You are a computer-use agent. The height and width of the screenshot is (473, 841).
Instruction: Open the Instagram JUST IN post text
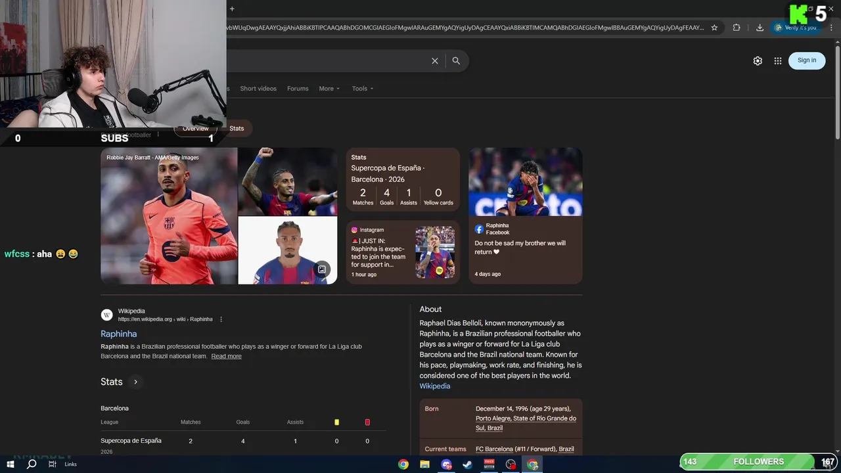378,253
